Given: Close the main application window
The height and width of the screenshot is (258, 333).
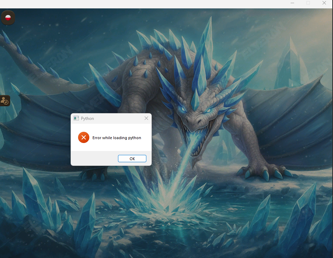Looking at the screenshot, I should point(324,3).
